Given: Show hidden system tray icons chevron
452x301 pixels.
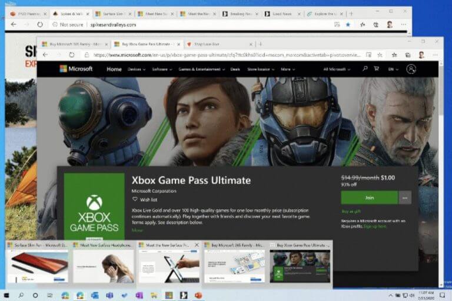Looking at the screenshot, I should (390, 295).
